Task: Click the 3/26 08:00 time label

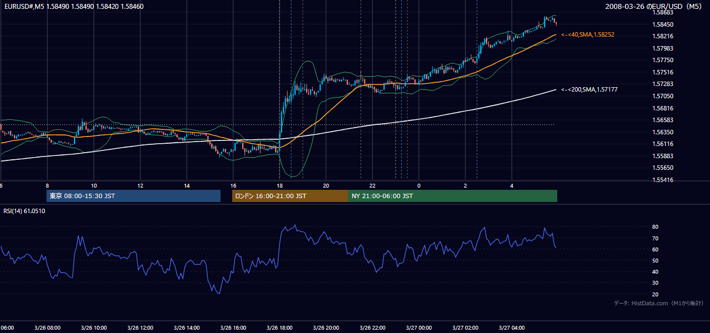Action: pyautogui.click(x=47, y=328)
